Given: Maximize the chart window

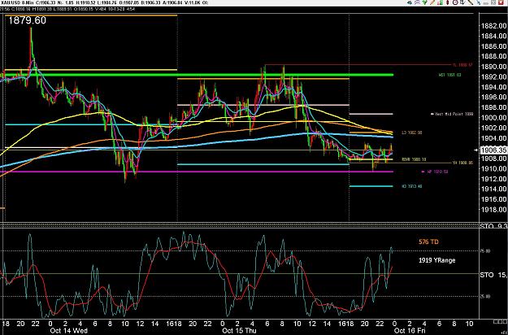Looking at the screenshot, I should pos(493,2).
